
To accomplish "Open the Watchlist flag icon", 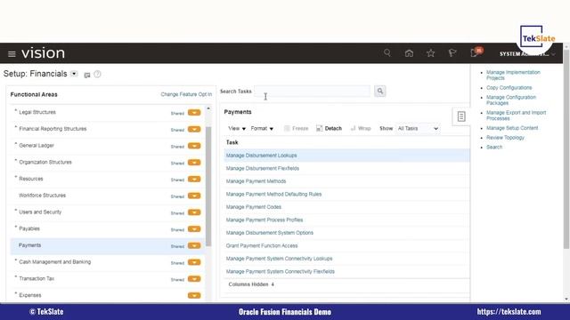I will [x=452, y=53].
